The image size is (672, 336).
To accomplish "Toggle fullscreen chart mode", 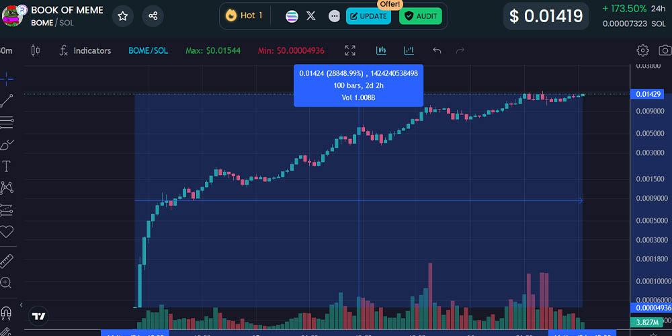I will pyautogui.click(x=350, y=50).
